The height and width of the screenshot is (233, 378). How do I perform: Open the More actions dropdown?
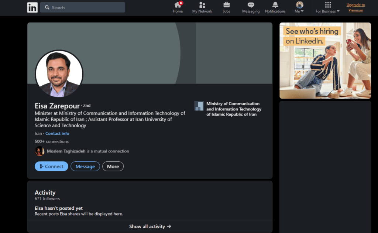pos(113,167)
